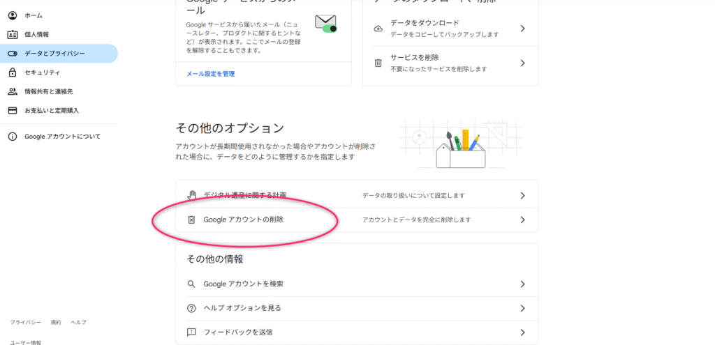The image size is (715, 345).
Task: Click the その他のオプション heading
Action: click(230, 128)
